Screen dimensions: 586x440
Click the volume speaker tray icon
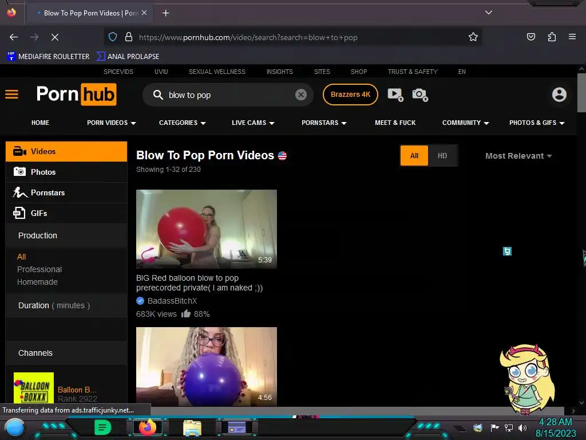pyautogui.click(x=522, y=427)
